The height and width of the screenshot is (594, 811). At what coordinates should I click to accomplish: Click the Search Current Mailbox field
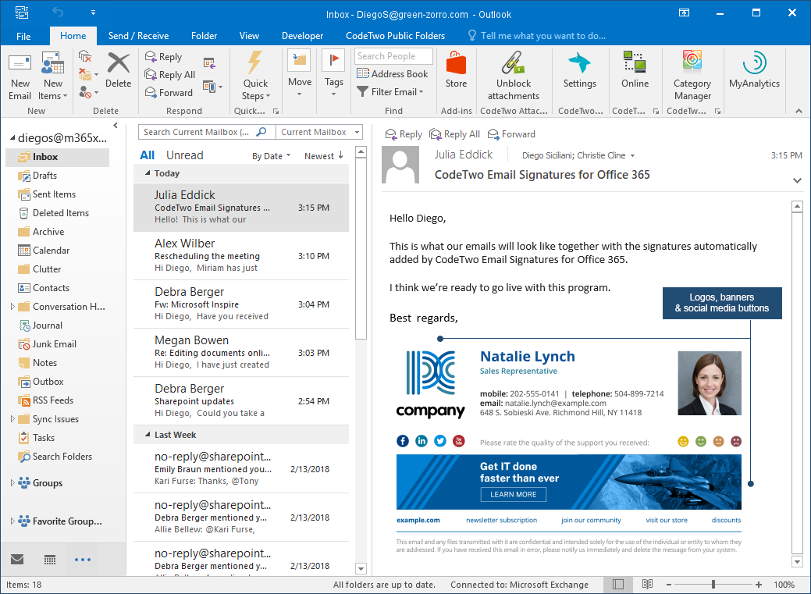(207, 132)
